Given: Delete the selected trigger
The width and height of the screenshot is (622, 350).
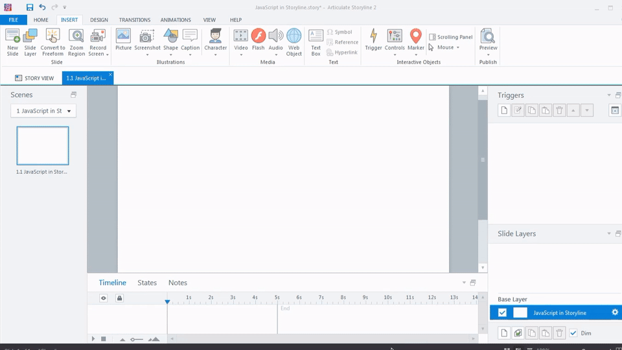Looking at the screenshot, I should [x=559, y=110].
